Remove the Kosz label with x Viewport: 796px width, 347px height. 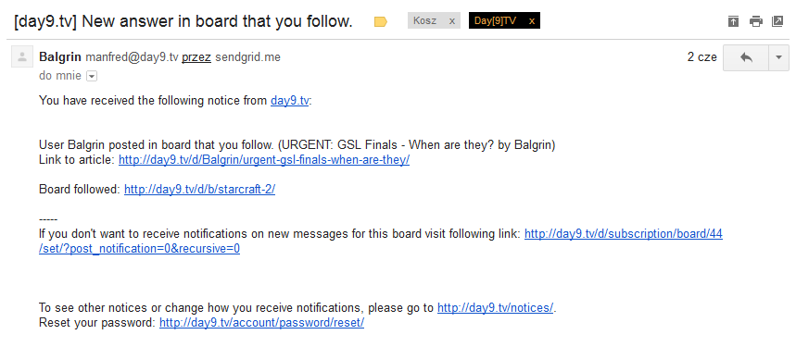tap(452, 20)
